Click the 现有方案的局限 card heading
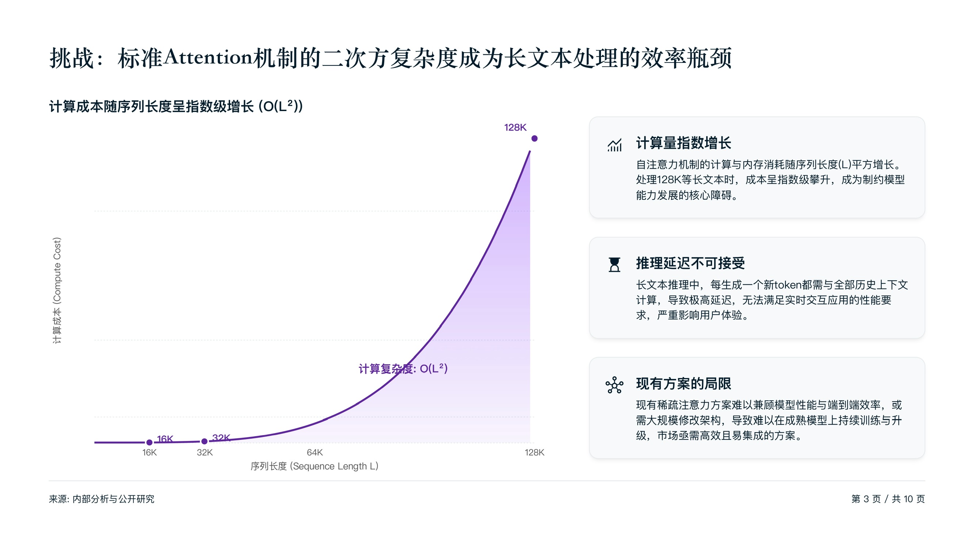The width and height of the screenshot is (974, 548). click(683, 384)
